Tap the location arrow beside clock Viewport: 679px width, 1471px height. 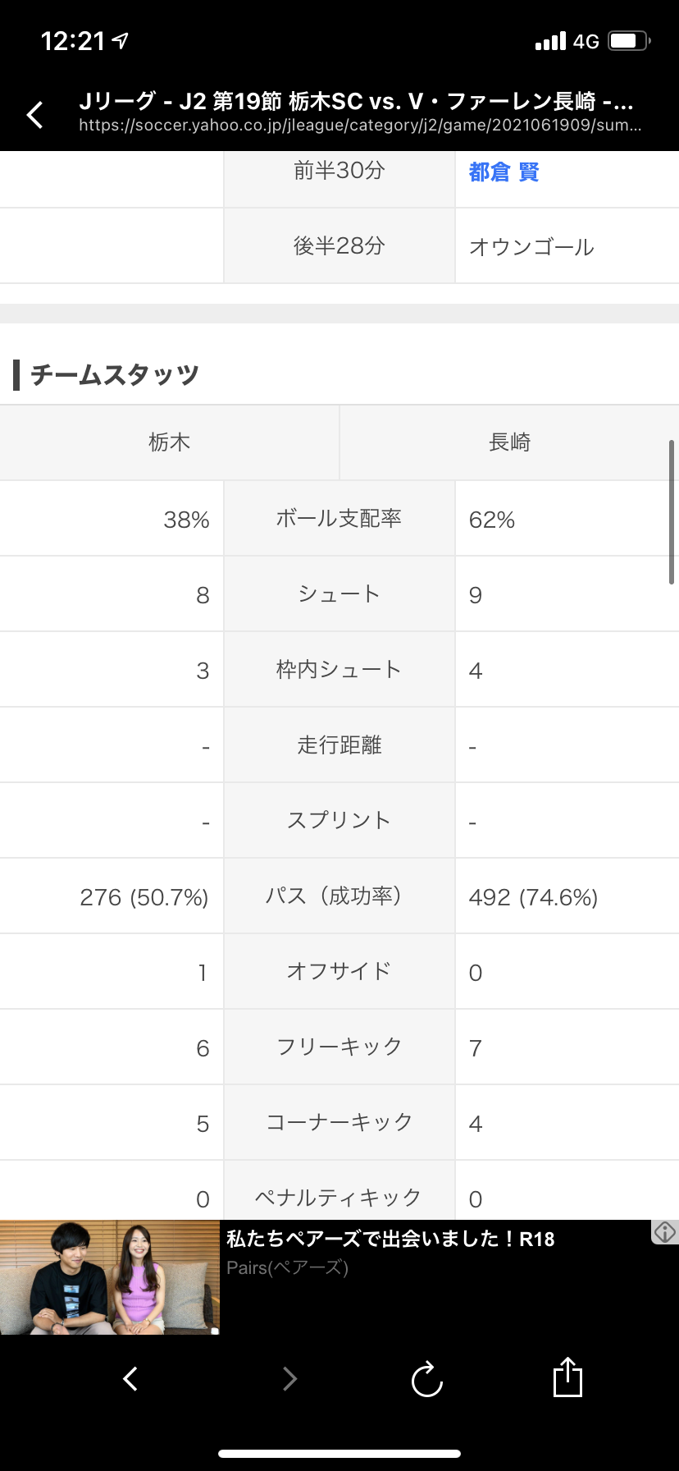point(121,40)
